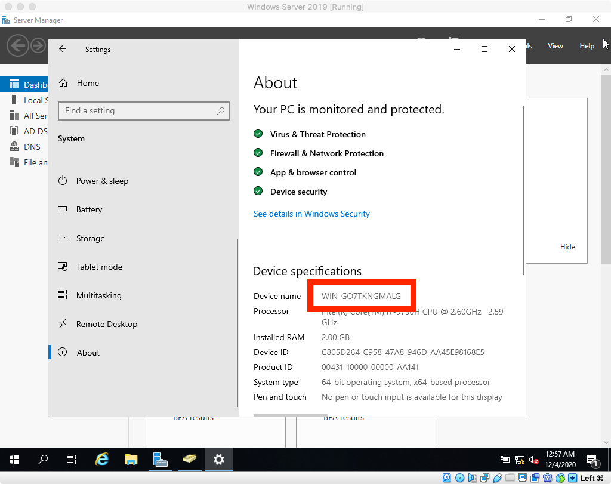Open the Action Center notification icon
The image size is (611, 484).
pyautogui.click(x=593, y=461)
